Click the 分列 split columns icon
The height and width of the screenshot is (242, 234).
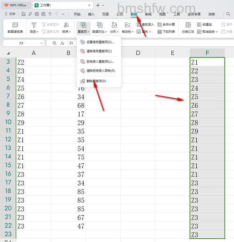(114, 25)
